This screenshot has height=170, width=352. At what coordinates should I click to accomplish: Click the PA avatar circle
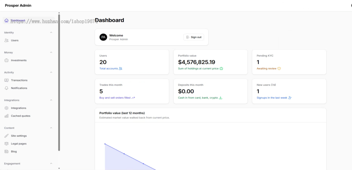click(x=103, y=37)
